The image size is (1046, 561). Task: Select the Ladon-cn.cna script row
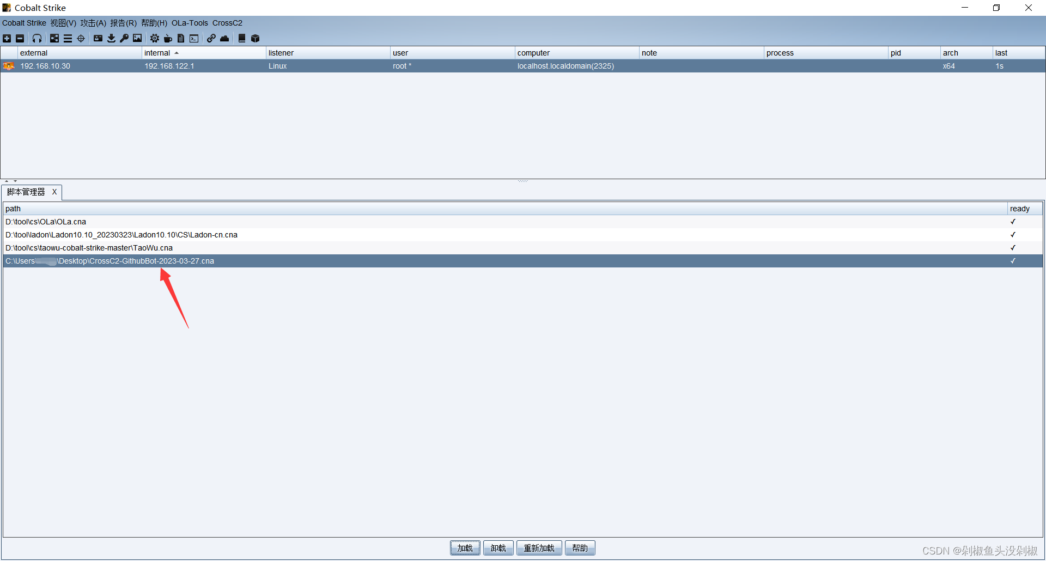pos(522,235)
